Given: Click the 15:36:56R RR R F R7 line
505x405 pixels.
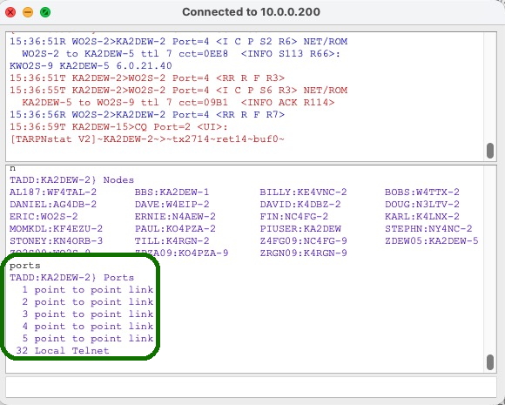Looking at the screenshot, I should (147, 115).
